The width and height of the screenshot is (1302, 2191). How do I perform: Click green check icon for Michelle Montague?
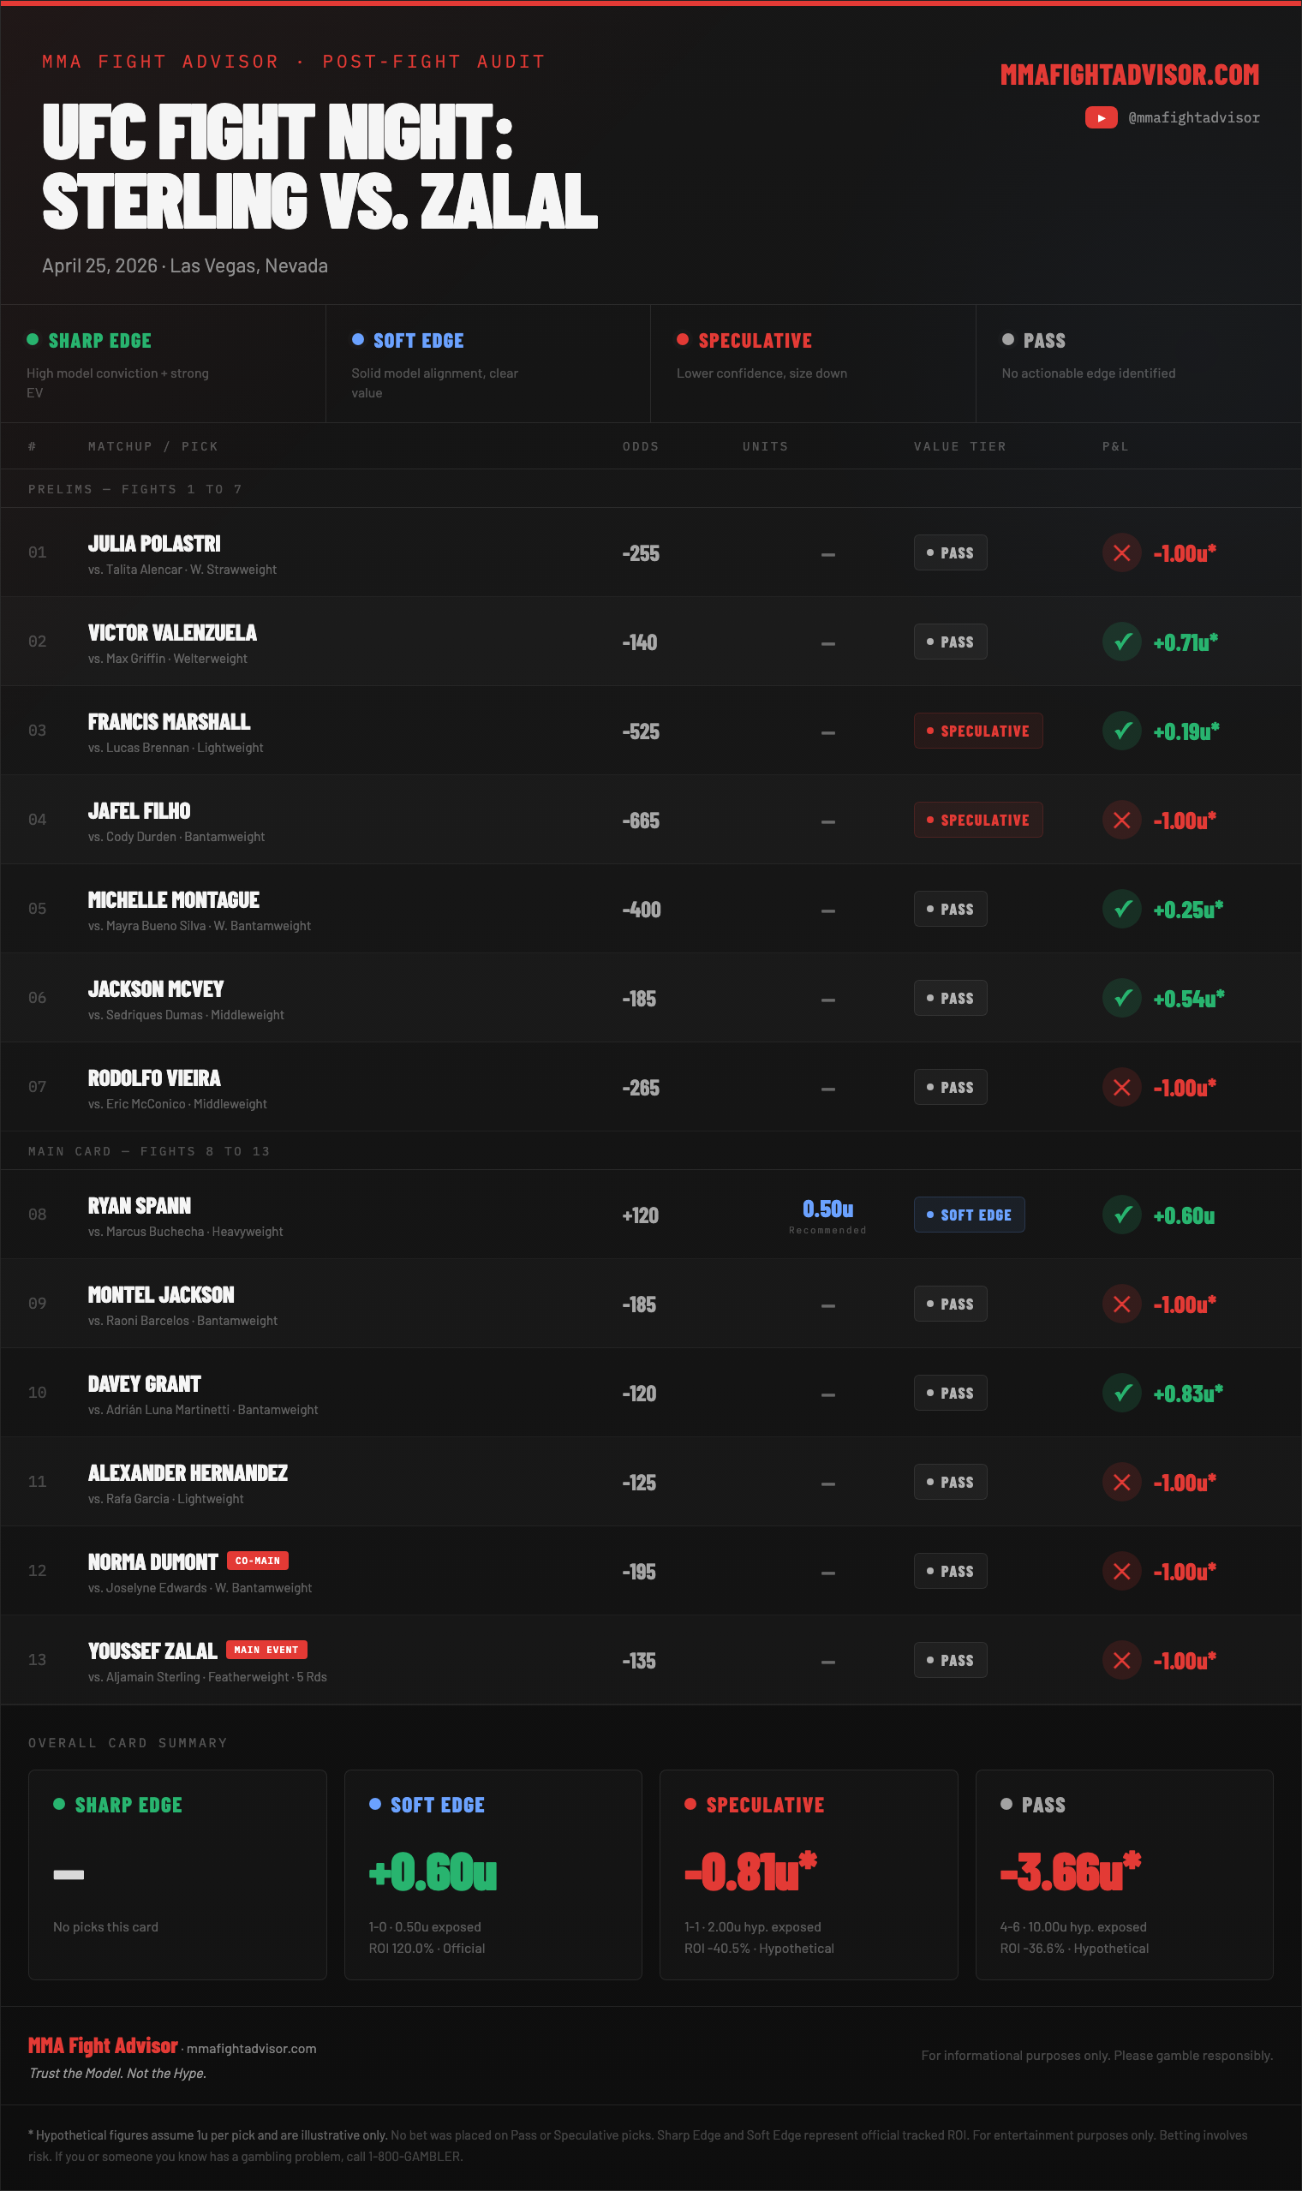[1121, 909]
